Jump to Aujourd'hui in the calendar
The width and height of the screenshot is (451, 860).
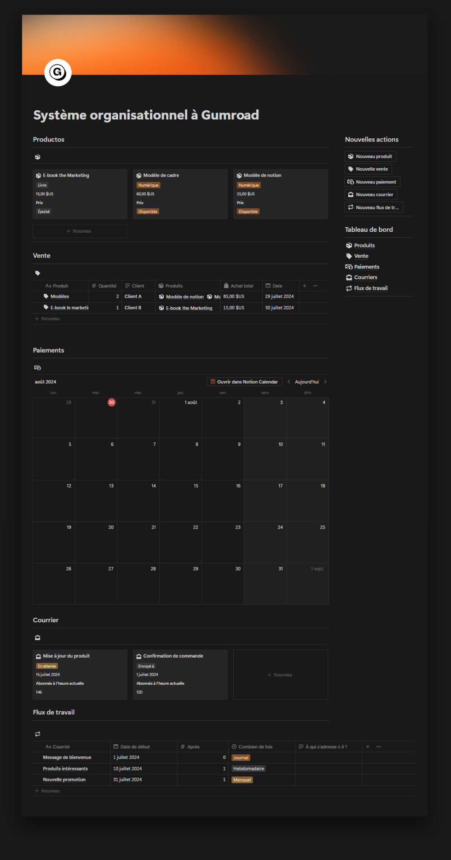click(307, 382)
